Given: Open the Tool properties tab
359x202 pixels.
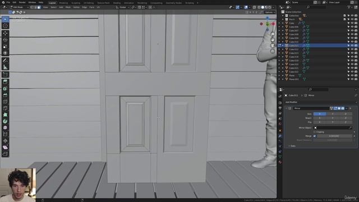Looking at the screenshot, I should click(280, 96).
